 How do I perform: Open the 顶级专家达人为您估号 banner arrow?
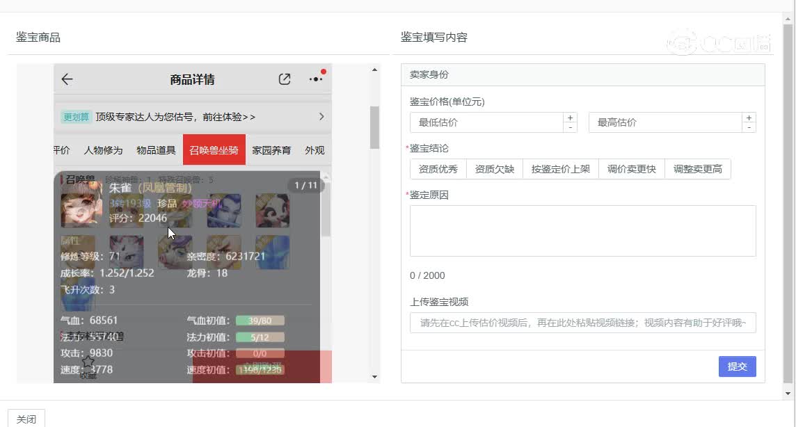coord(321,117)
